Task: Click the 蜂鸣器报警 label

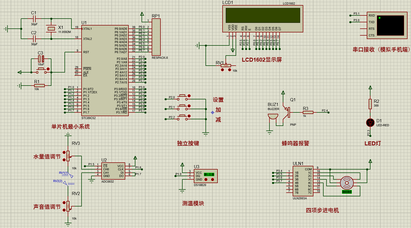Action: point(296,143)
